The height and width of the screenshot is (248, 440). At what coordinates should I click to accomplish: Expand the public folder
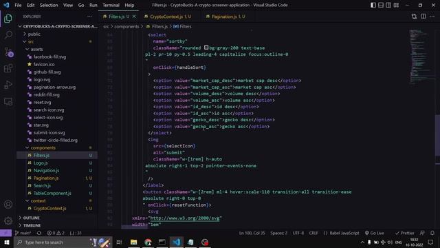[34, 34]
